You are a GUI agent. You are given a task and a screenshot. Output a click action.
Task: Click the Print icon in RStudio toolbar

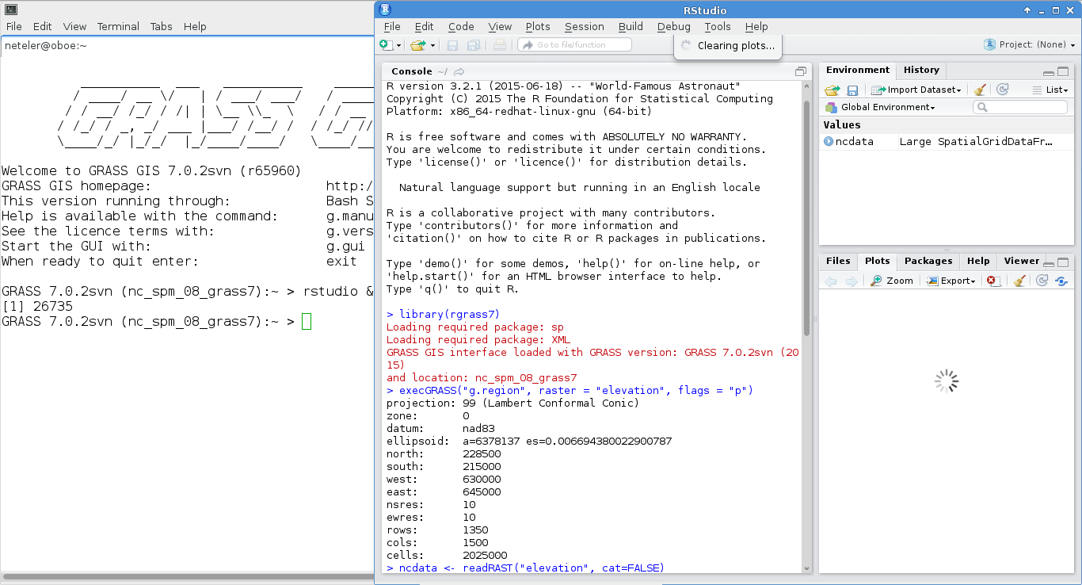[499, 45]
